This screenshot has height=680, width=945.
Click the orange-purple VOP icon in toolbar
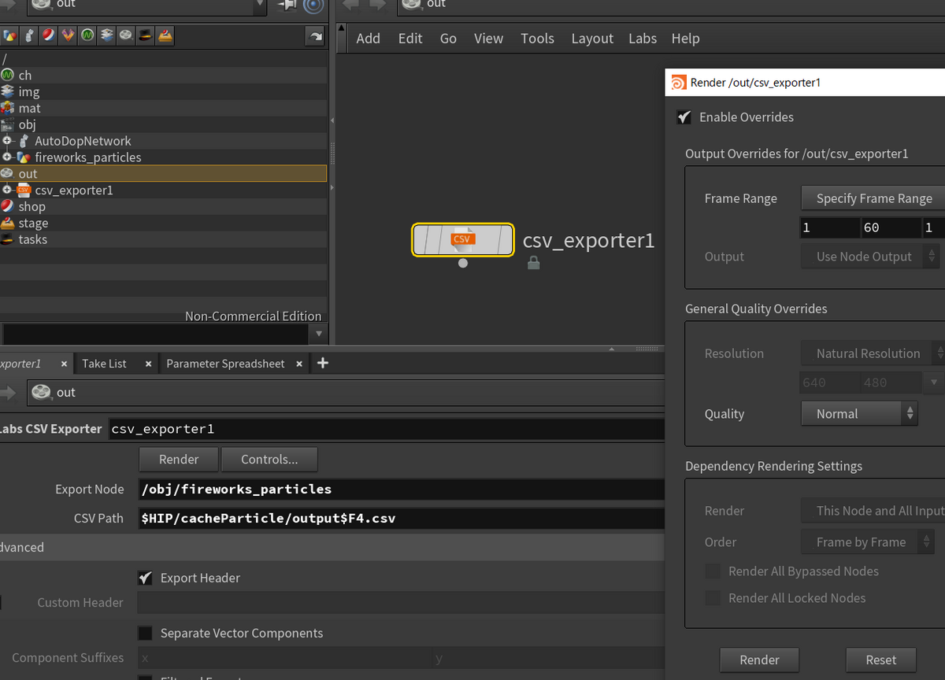[x=68, y=35]
